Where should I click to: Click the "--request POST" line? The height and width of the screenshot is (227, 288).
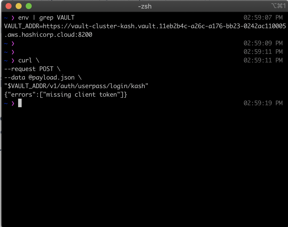click(32, 69)
